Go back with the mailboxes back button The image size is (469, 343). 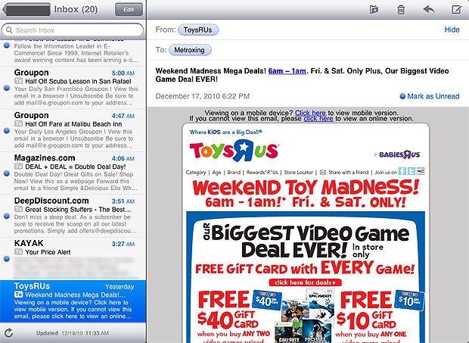[x=26, y=10]
